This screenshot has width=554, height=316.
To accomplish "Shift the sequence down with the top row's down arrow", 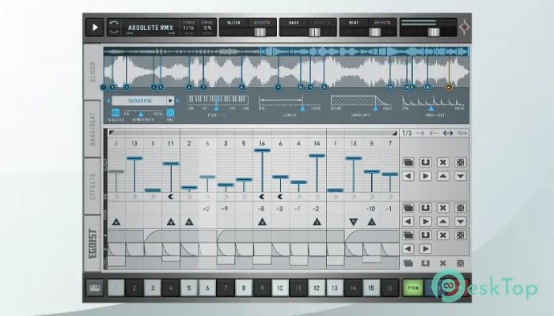I will [459, 175].
